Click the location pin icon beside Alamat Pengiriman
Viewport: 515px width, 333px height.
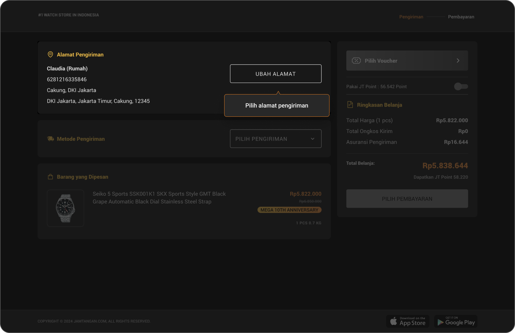coord(50,54)
